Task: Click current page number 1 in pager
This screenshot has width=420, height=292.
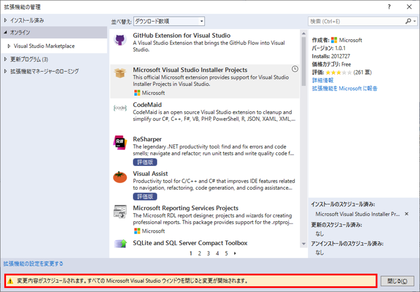Action: (x=191, y=253)
